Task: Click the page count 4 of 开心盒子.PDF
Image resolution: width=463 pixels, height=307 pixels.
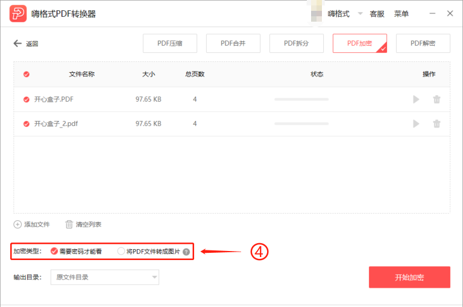Action: coord(195,99)
